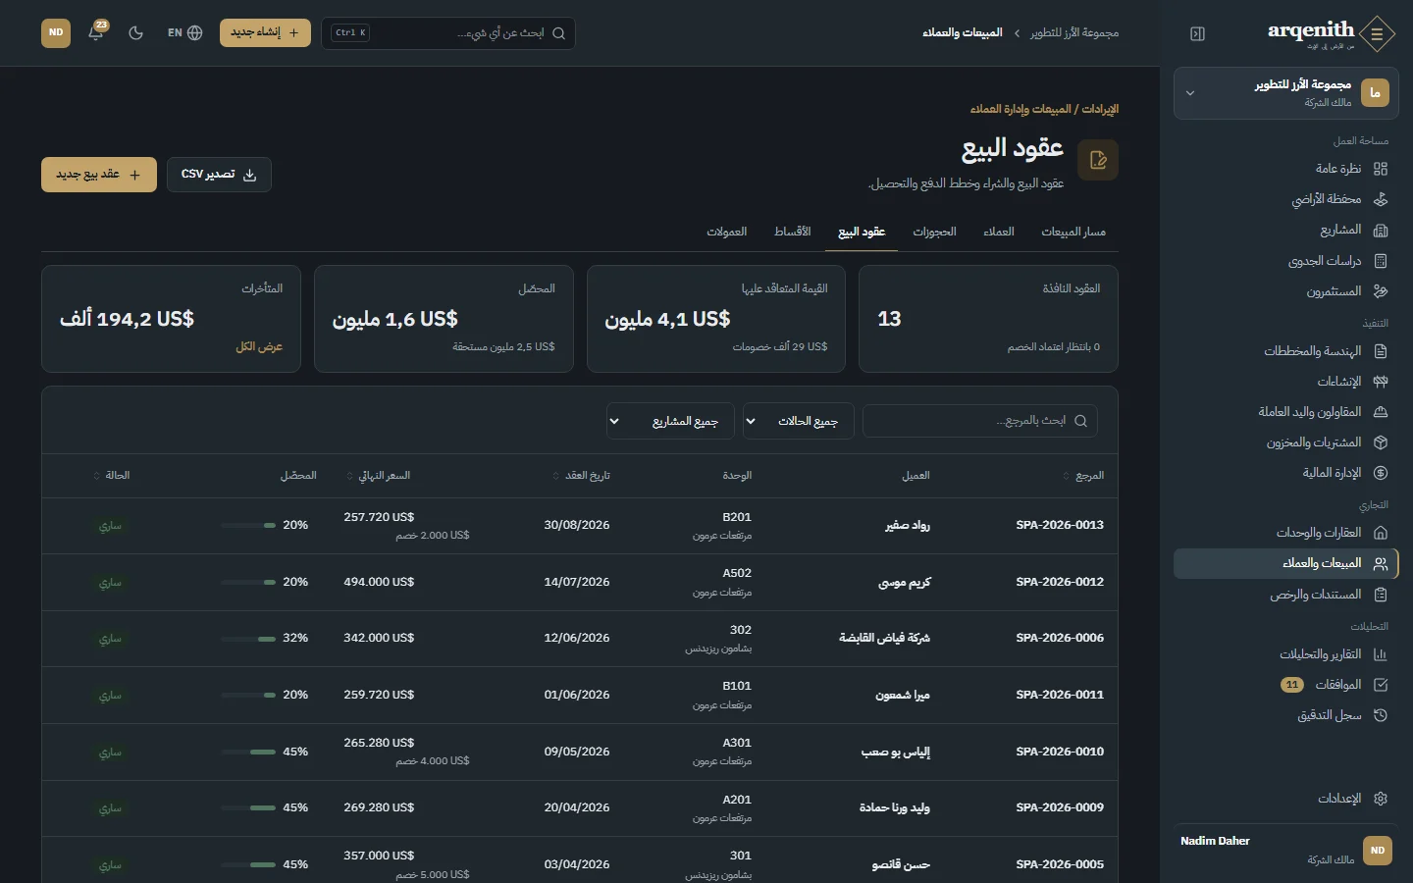Collapse the sidebar panel icon
Image resolution: width=1413 pixels, height=883 pixels.
pyautogui.click(x=1197, y=33)
